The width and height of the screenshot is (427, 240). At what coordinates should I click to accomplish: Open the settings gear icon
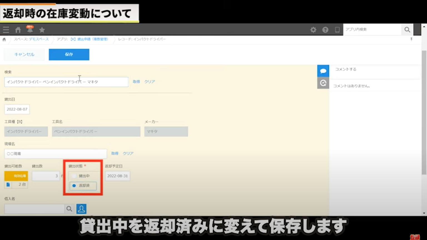(x=313, y=30)
